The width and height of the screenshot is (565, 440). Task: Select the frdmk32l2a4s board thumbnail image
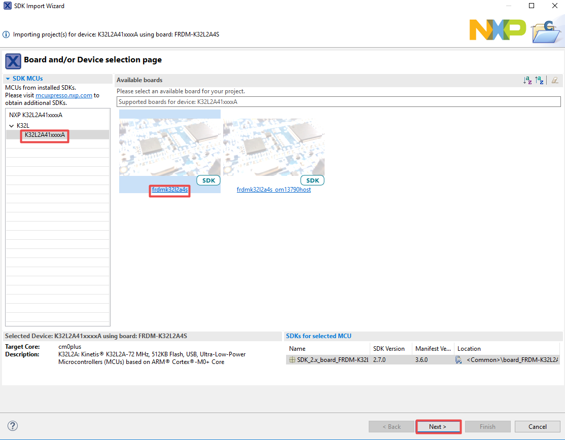pos(170,148)
